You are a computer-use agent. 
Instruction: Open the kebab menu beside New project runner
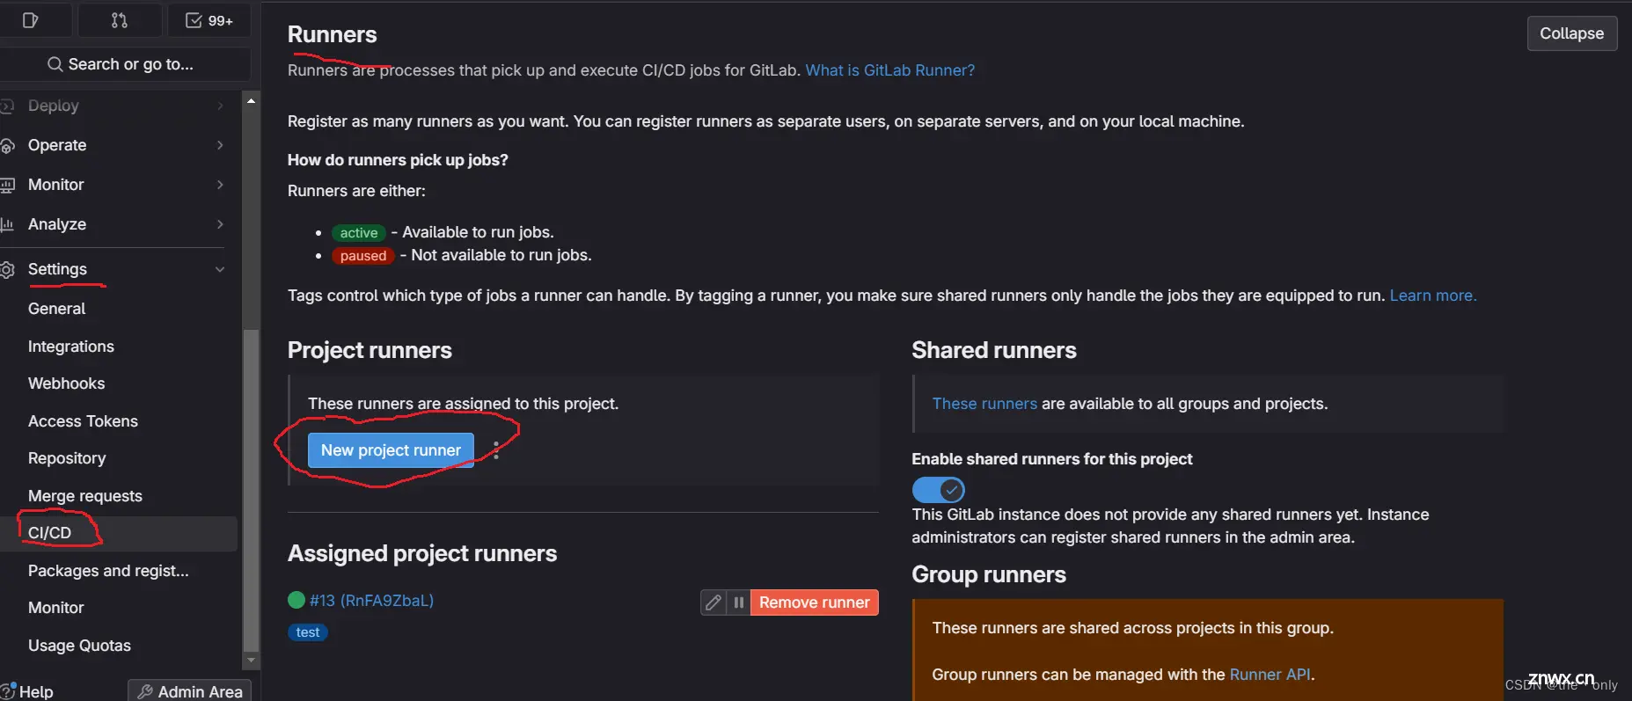tap(496, 450)
